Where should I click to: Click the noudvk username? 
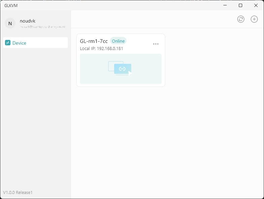coord(28,21)
